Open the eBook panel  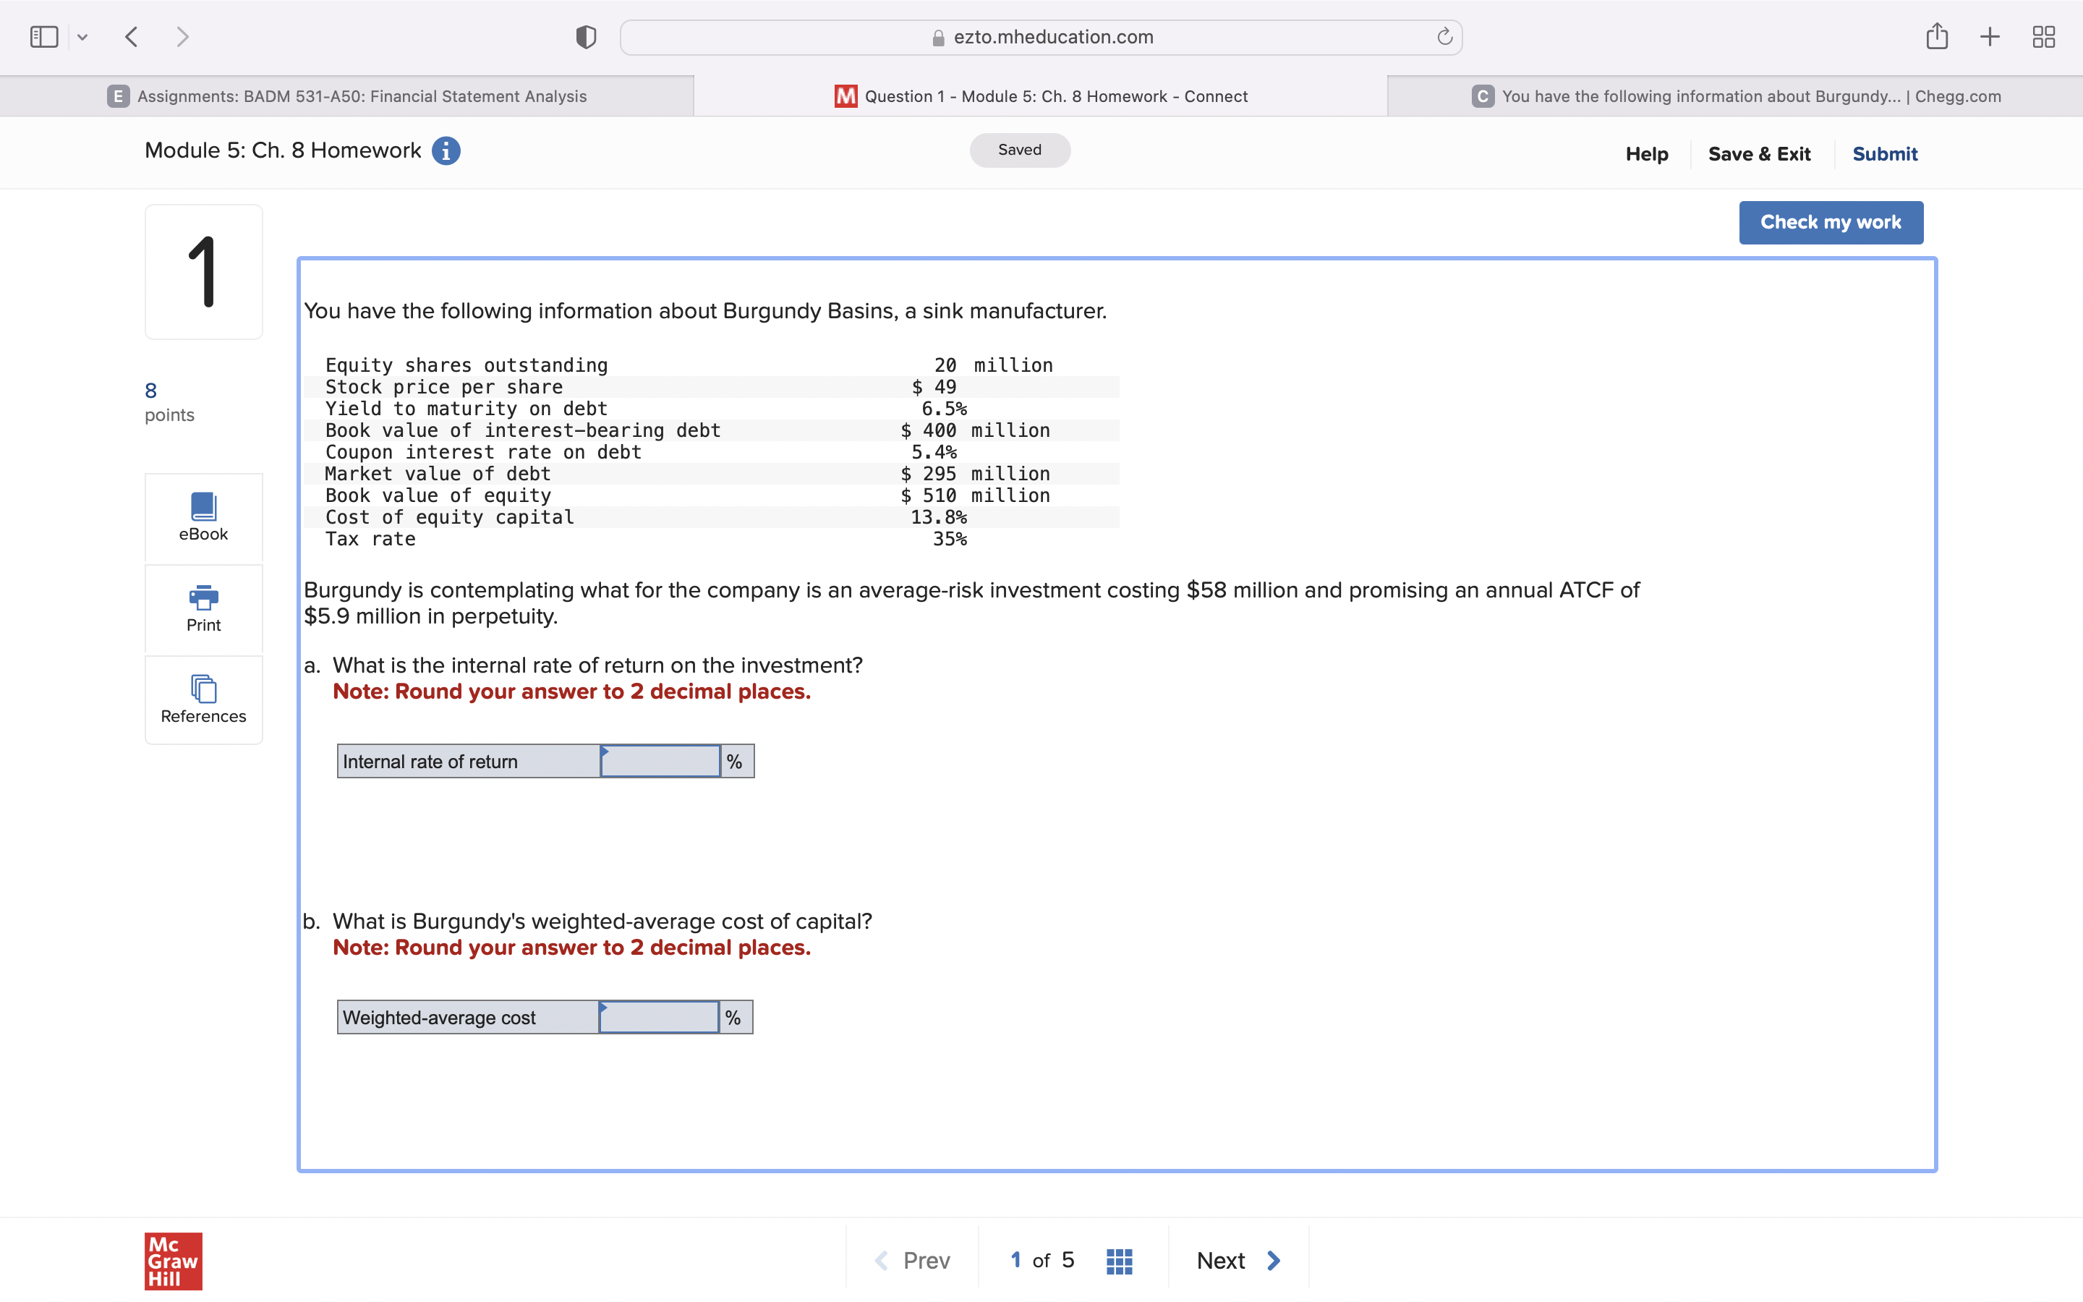203,516
